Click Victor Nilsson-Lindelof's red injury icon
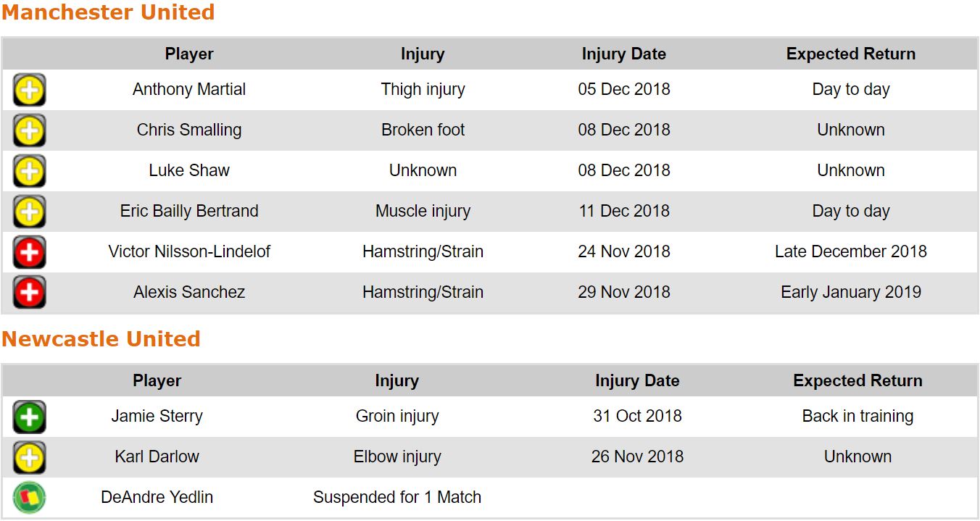The height and width of the screenshot is (521, 980). click(x=29, y=252)
